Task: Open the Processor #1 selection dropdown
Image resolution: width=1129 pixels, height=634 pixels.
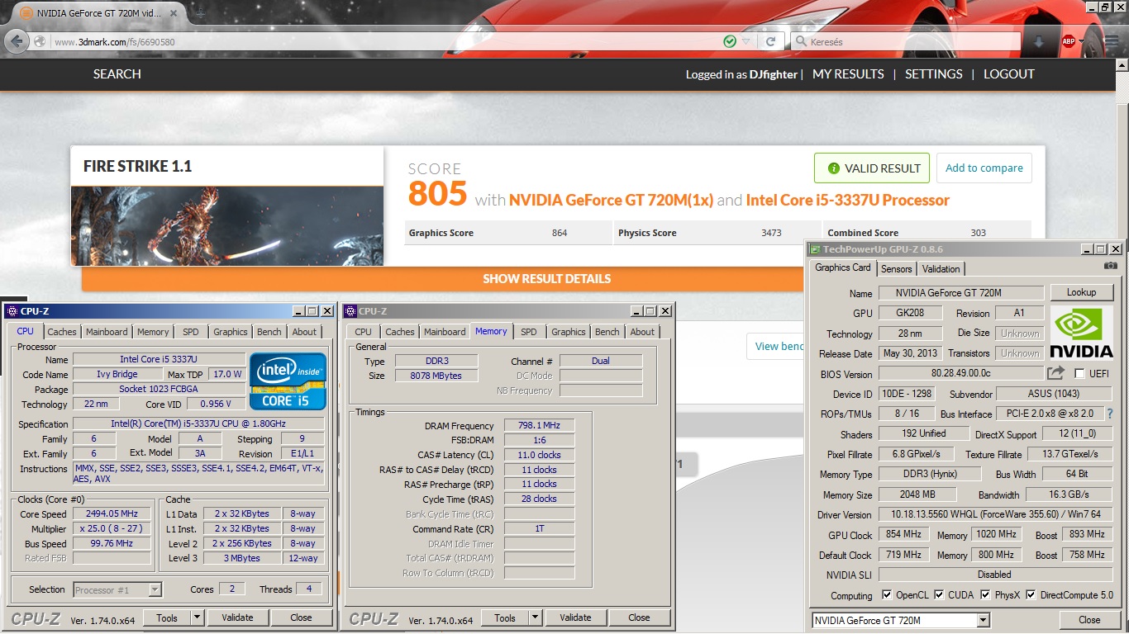Action: point(155,589)
